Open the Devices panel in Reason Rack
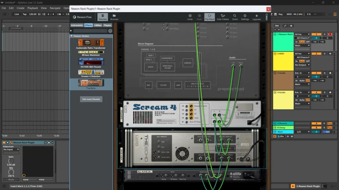The height and width of the screenshot is (190, 339). (x=103, y=17)
